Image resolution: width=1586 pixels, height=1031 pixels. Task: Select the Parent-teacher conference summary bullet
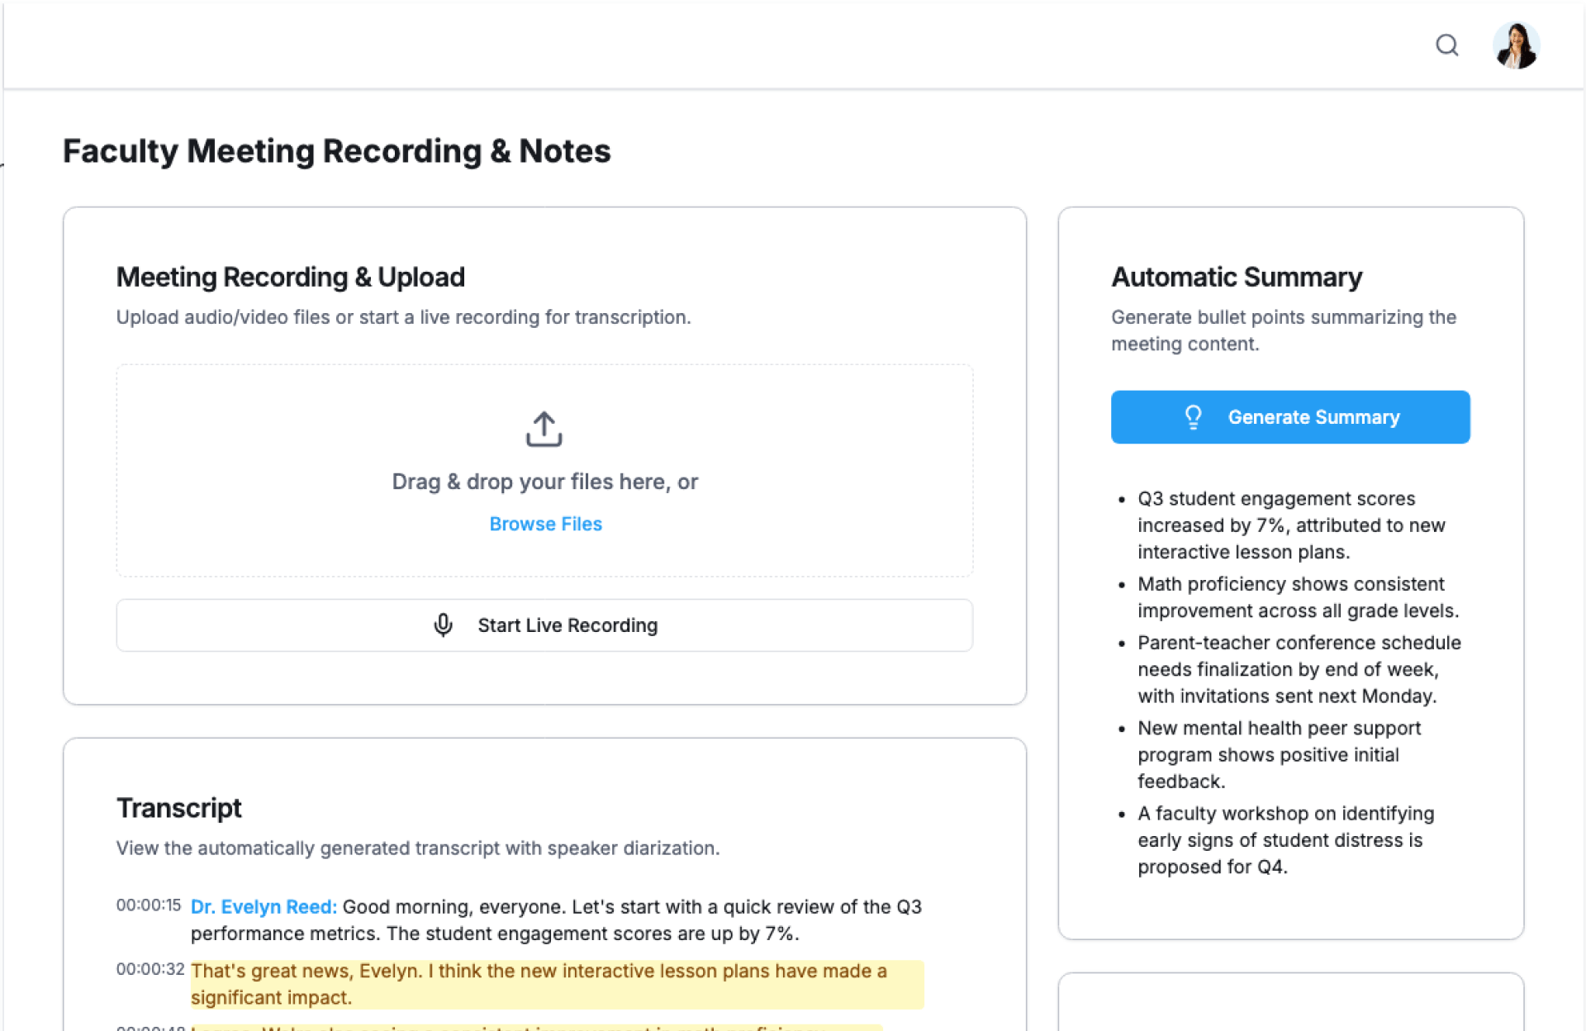[x=1298, y=669]
